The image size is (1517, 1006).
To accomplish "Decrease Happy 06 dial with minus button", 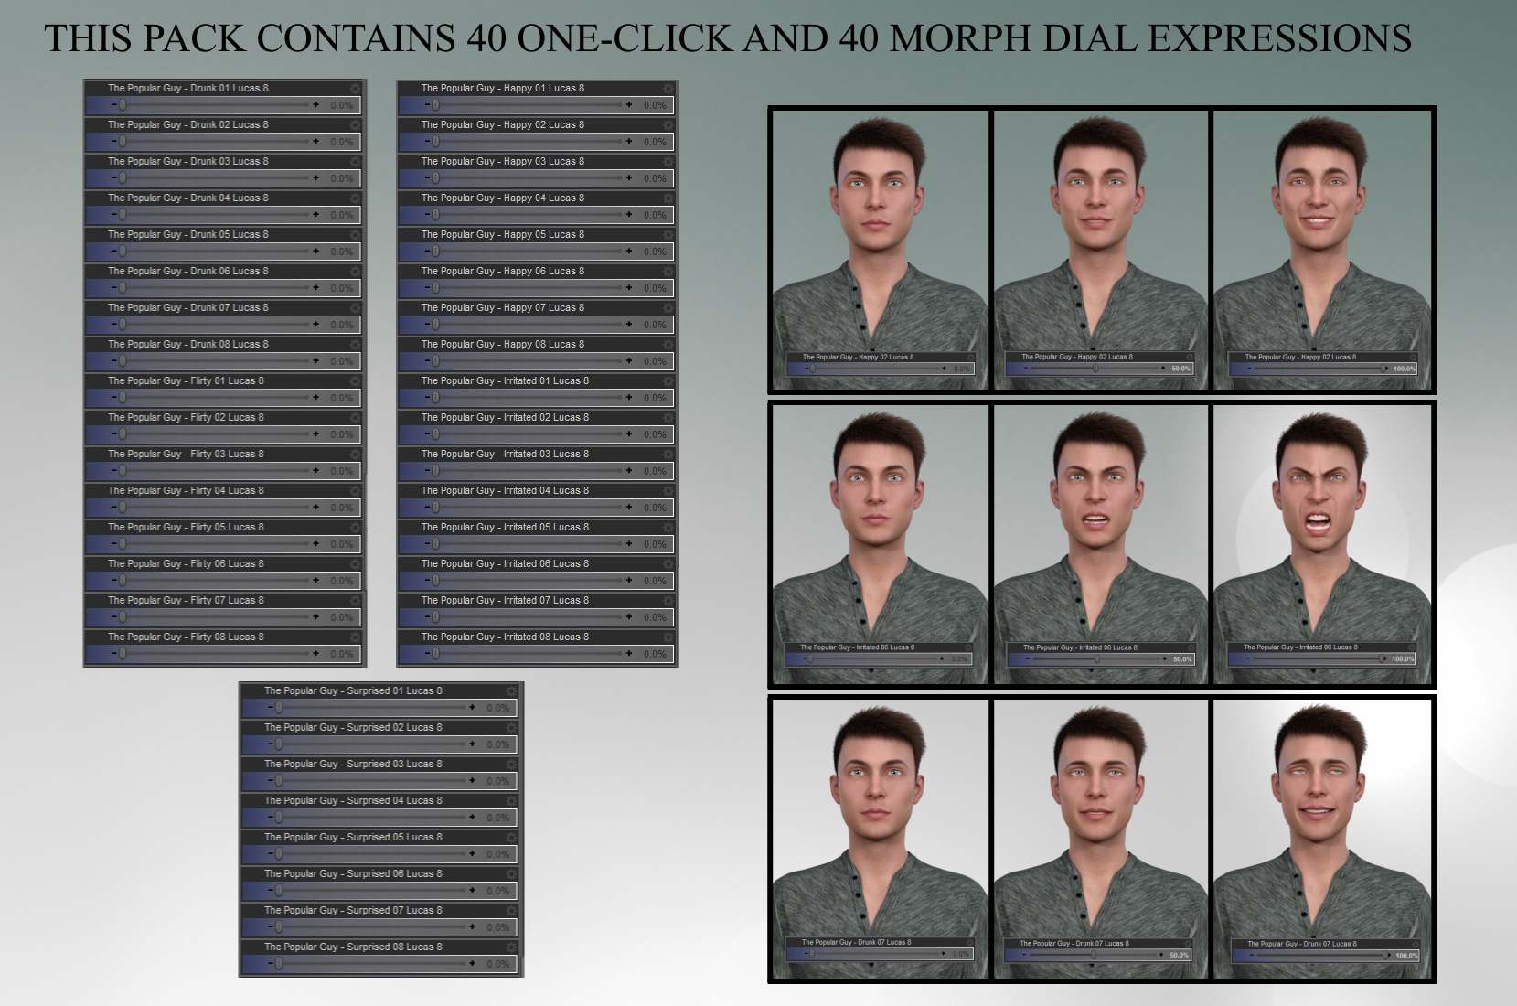I will click(x=427, y=288).
